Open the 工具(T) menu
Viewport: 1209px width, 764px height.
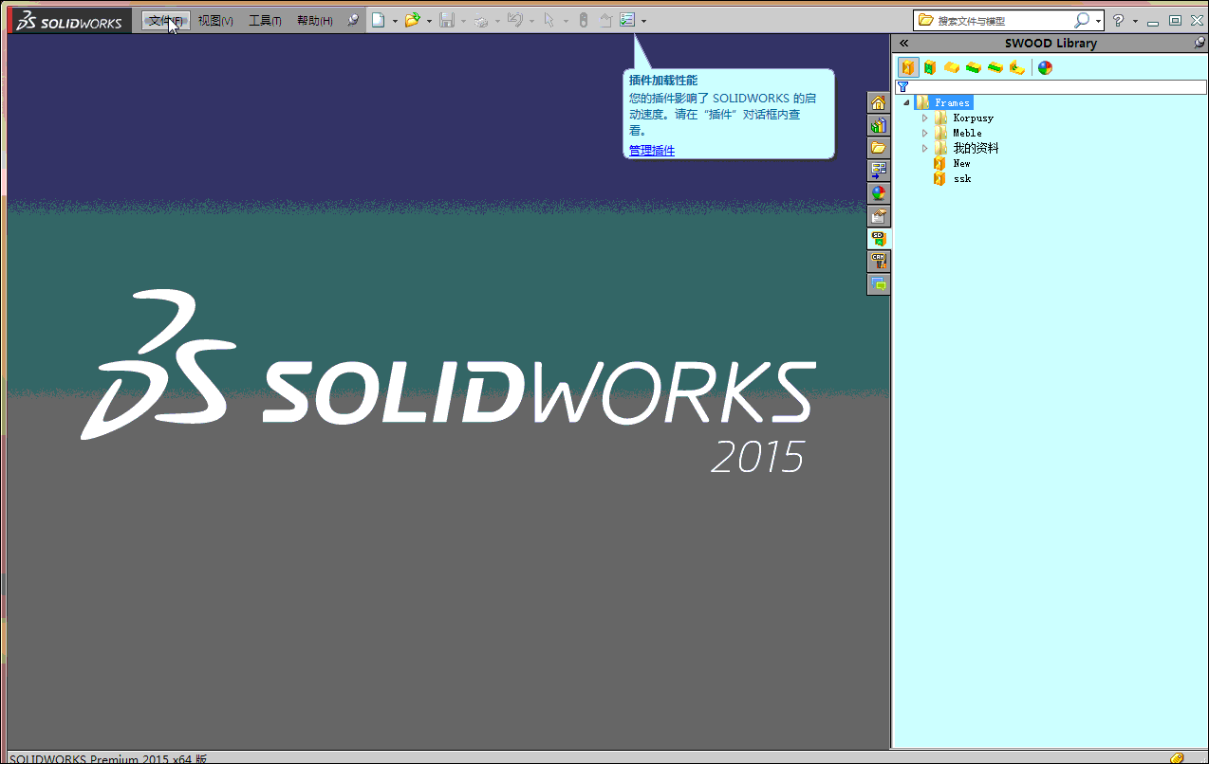coord(265,20)
